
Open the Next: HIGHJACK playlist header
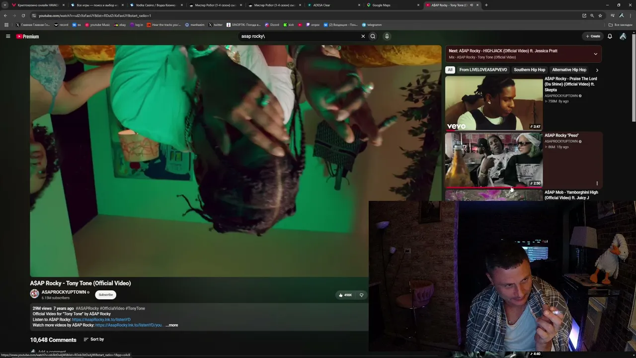523,54
